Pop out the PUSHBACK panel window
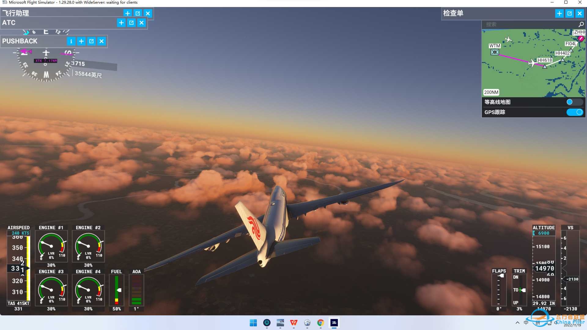 [91, 41]
